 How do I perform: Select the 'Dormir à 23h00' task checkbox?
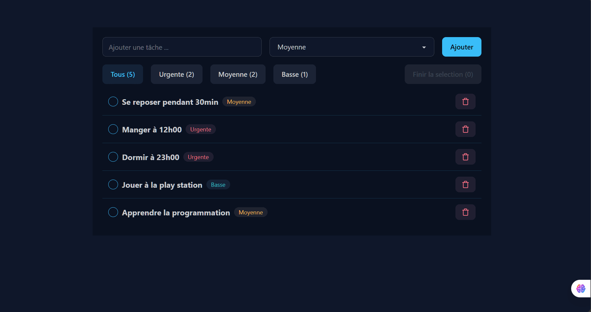113,157
